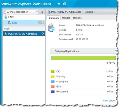The image size is (120, 108).
Task: Click the OK status label
Action: 58,71
